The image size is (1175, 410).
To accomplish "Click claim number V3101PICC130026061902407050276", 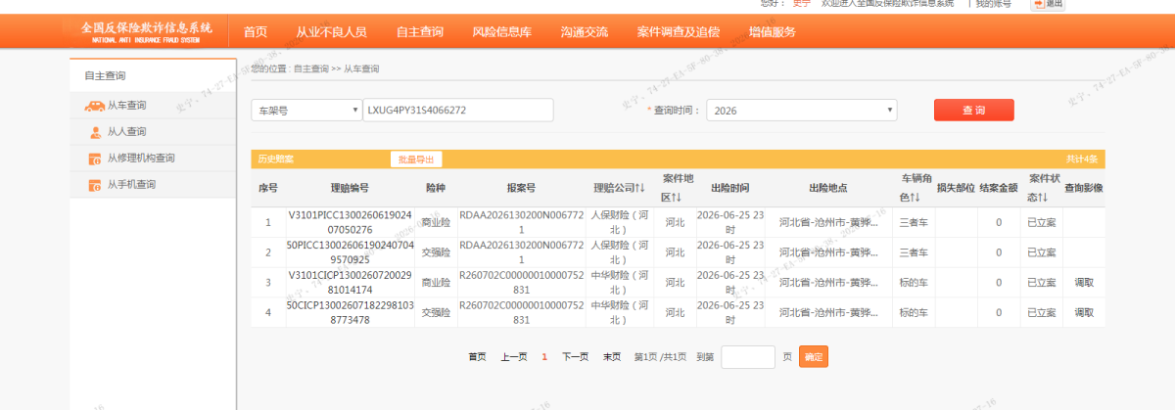I will (350, 222).
